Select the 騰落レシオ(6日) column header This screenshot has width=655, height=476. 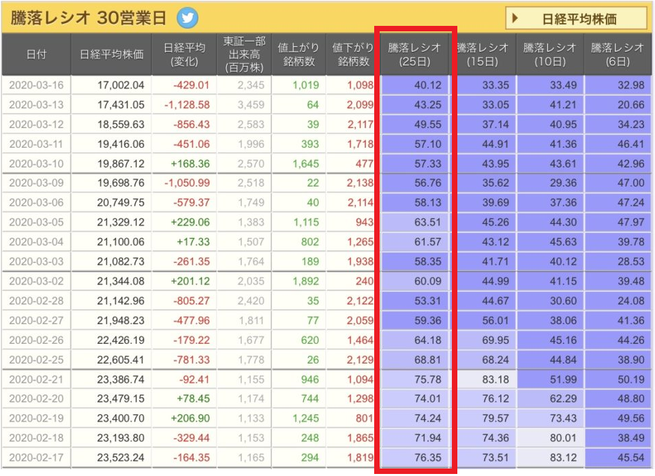pos(618,54)
